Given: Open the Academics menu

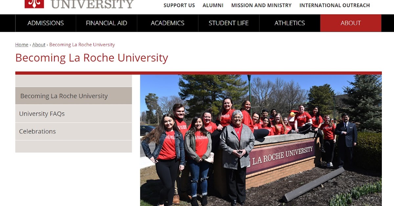Looking at the screenshot, I should 167,23.
